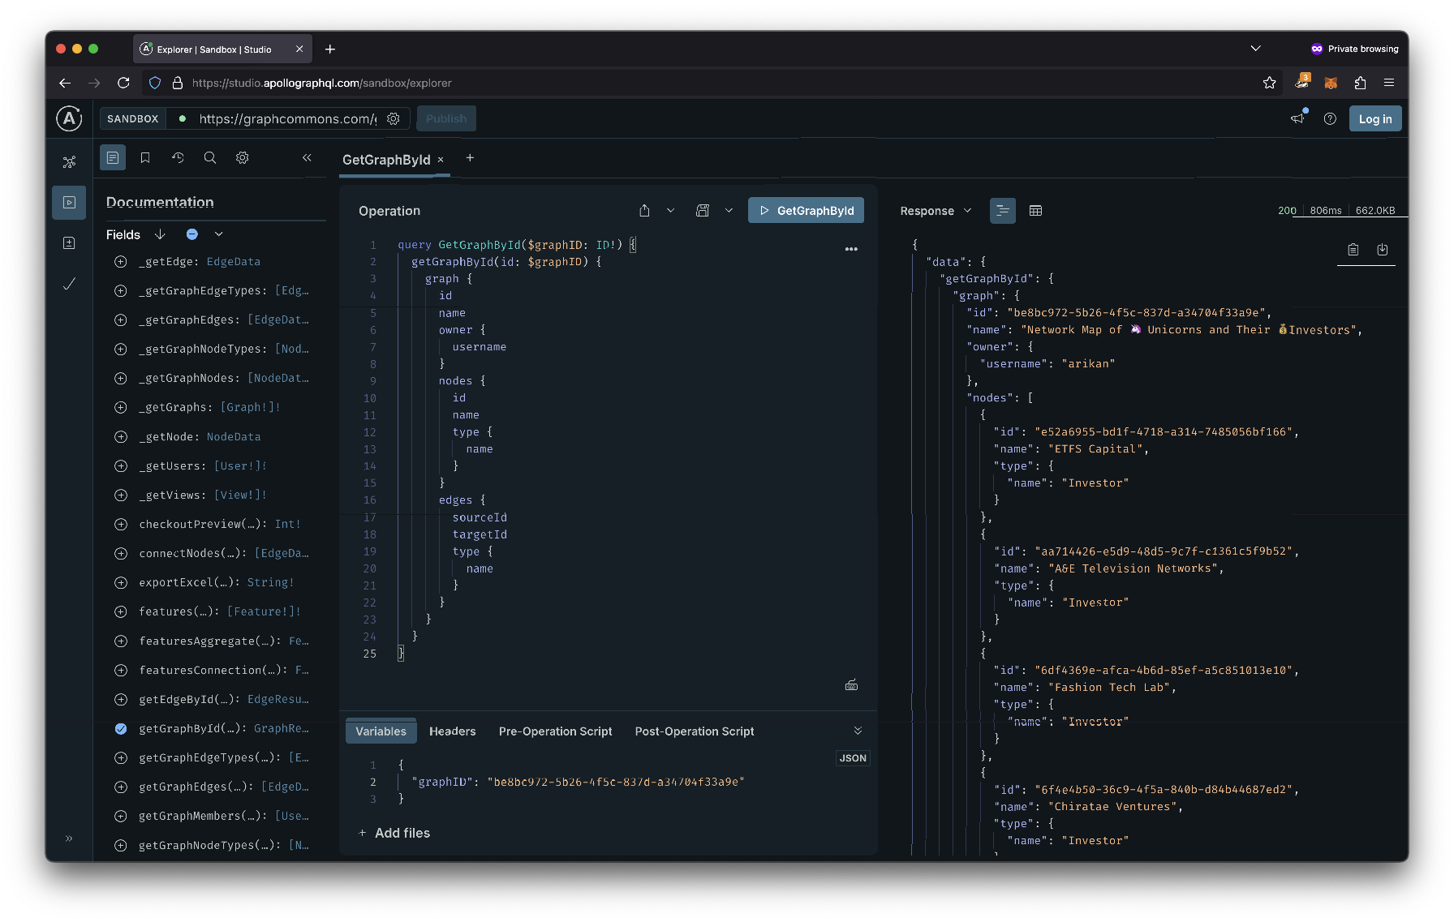Open the Response dropdown
The image size is (1454, 922).
pos(936,211)
